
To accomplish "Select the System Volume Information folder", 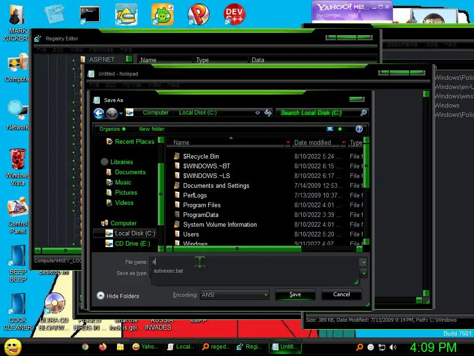I will [220, 225].
